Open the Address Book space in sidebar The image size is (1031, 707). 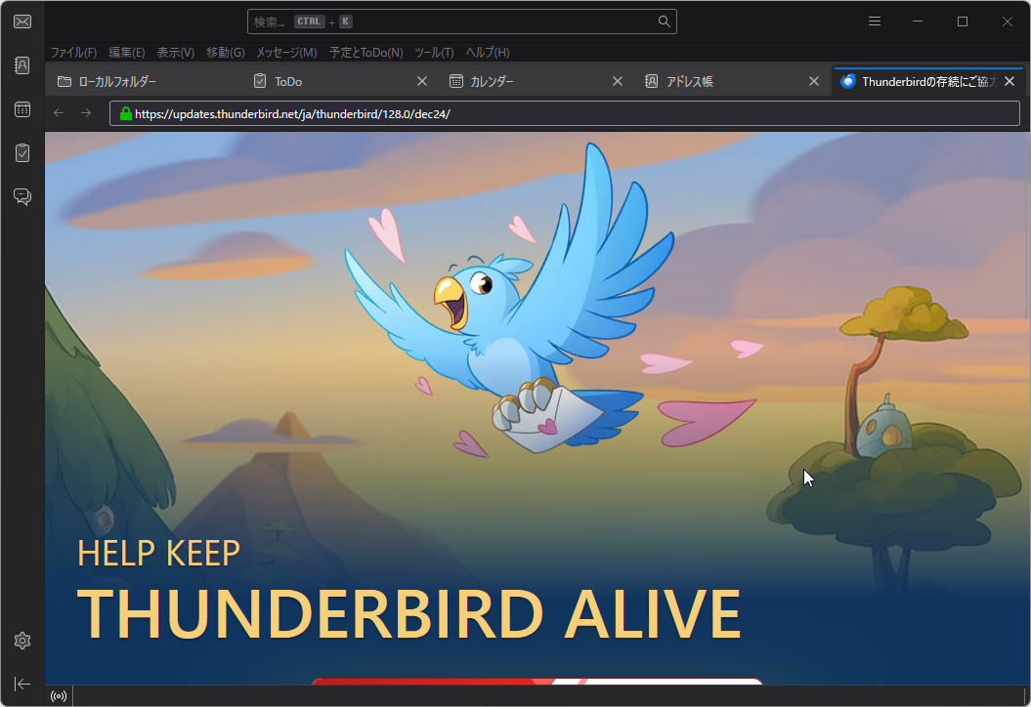(x=22, y=65)
